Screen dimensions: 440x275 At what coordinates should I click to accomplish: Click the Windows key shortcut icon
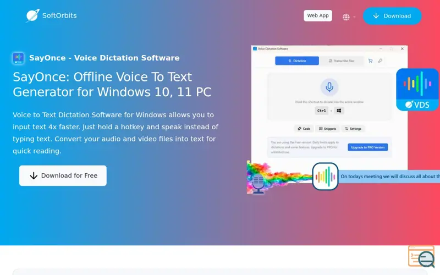pos(339,111)
